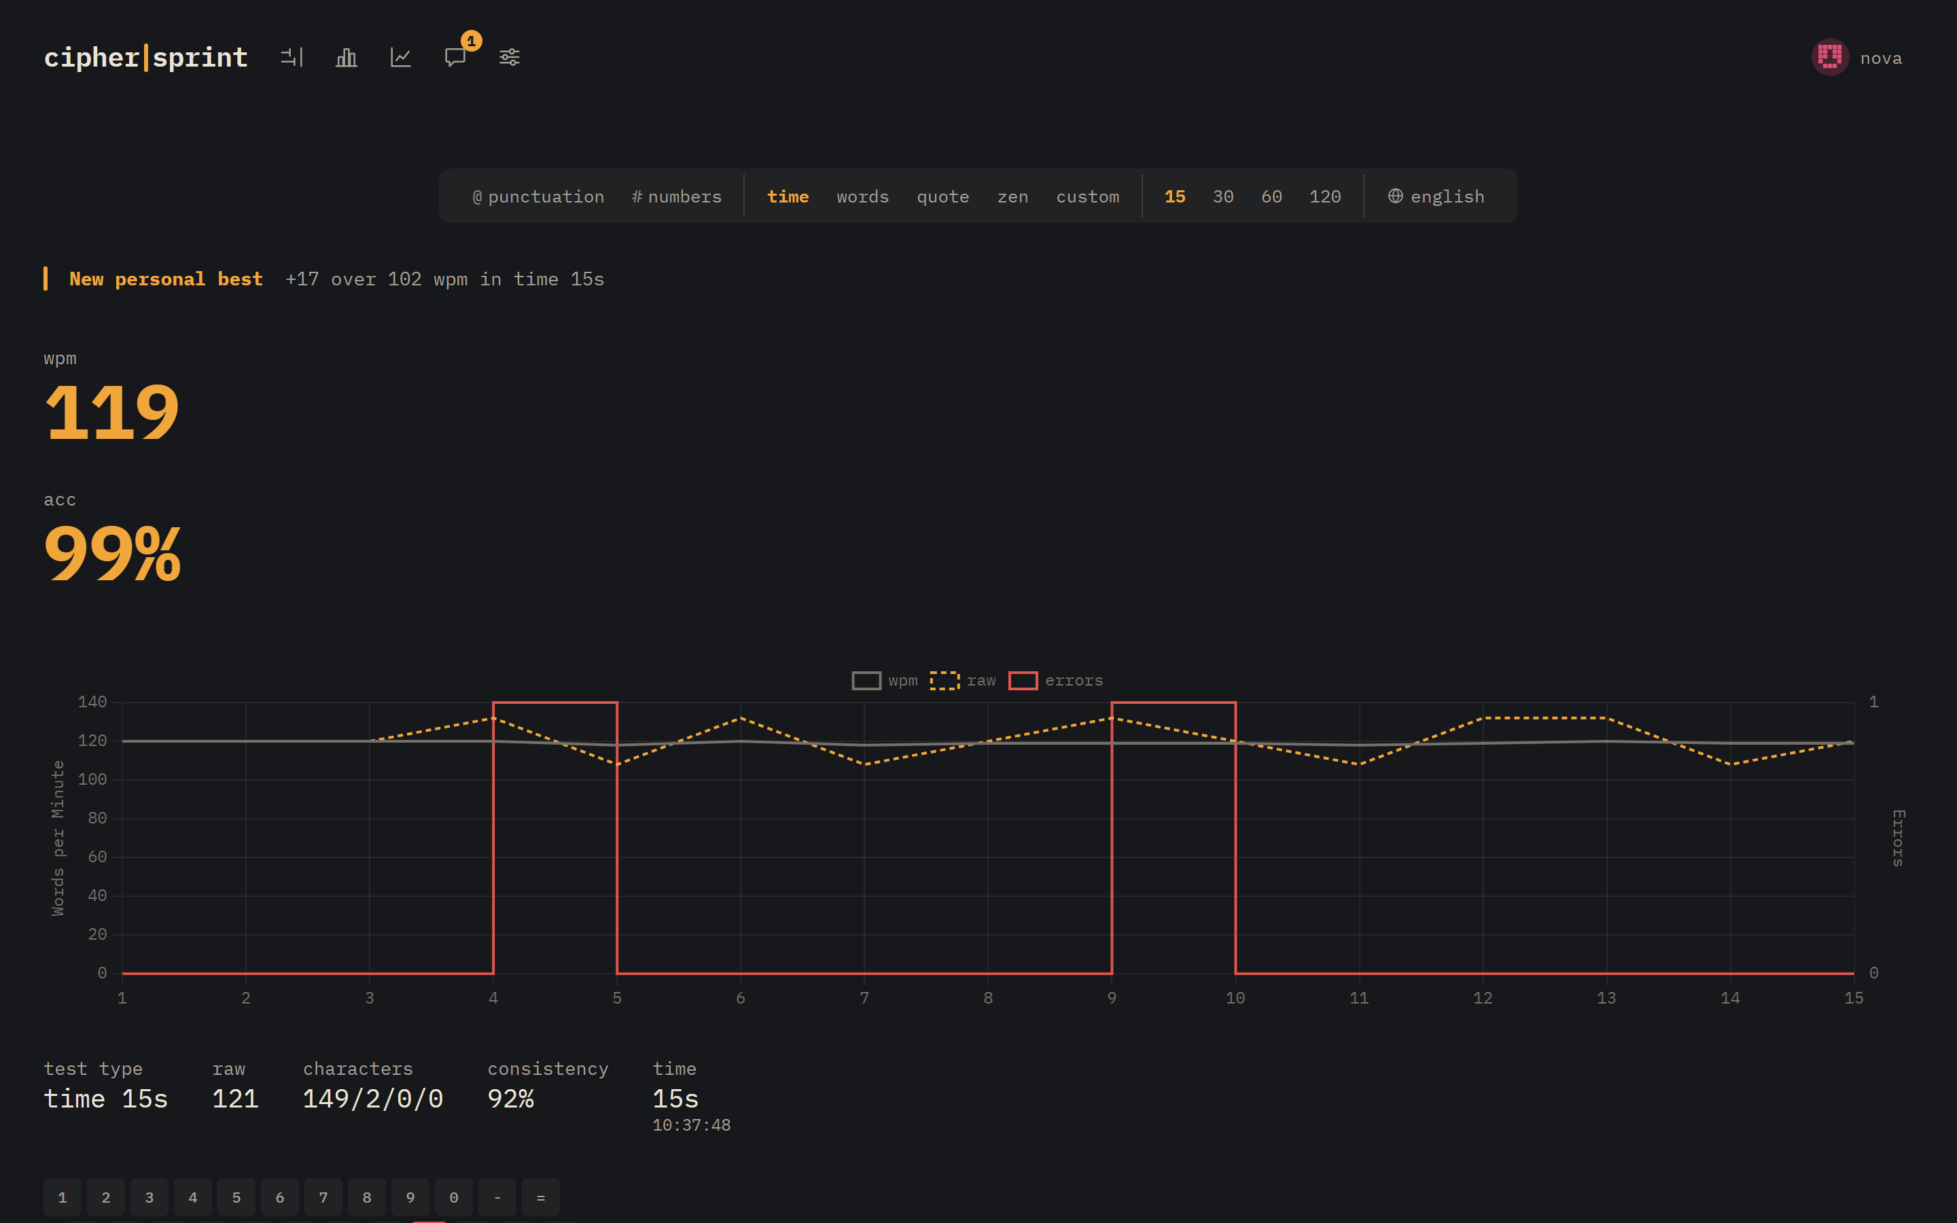Click the consistency value 92%
This screenshot has width=1957, height=1223.
point(510,1099)
